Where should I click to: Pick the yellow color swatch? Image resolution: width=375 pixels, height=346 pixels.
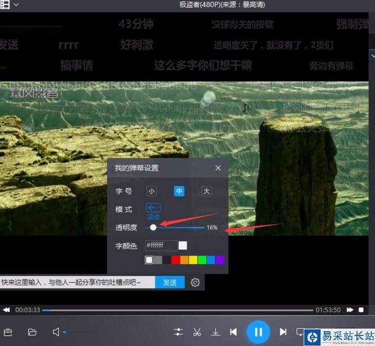point(193,260)
